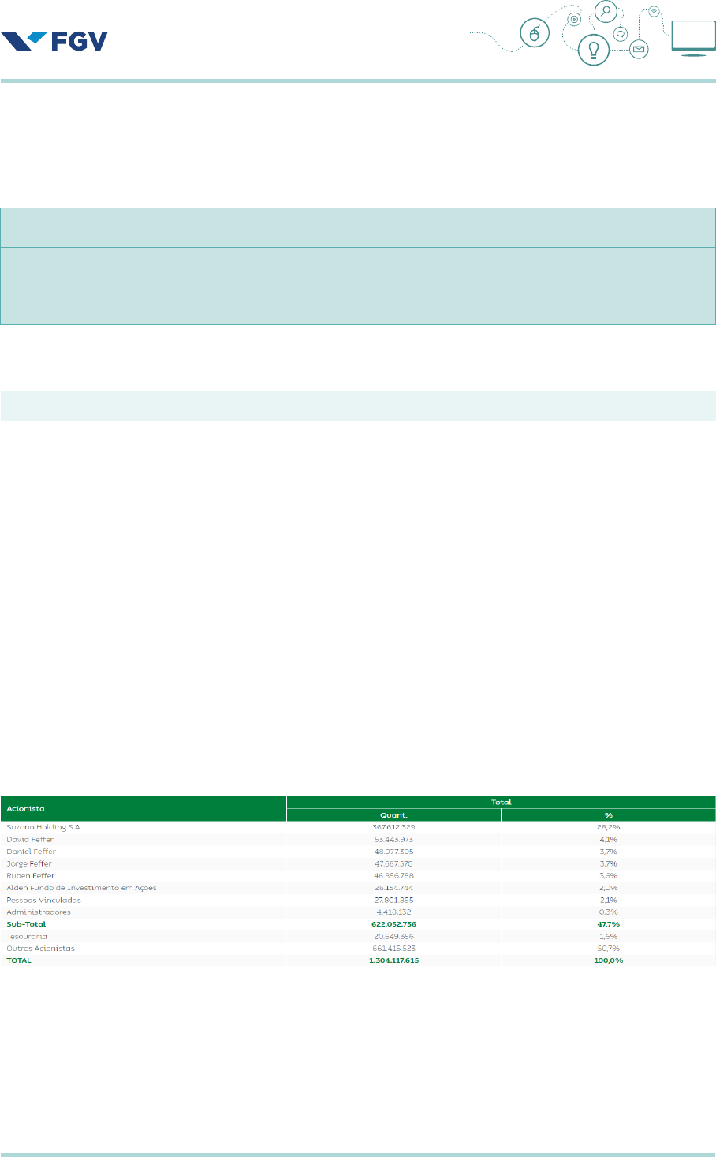The height and width of the screenshot is (1157, 716).
Task: Click the magnifying glass search icon
Action: coord(606,12)
